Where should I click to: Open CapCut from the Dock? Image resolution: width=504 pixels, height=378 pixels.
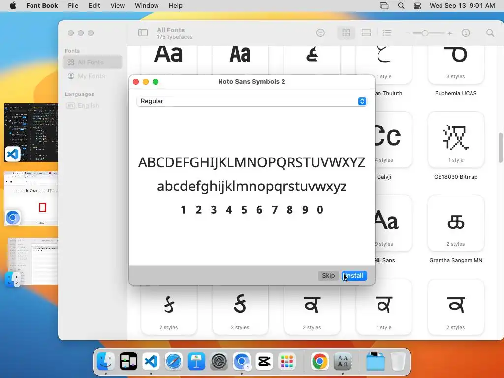264,361
